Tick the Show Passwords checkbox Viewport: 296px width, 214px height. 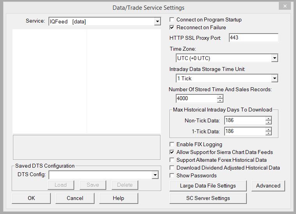coord(172,176)
